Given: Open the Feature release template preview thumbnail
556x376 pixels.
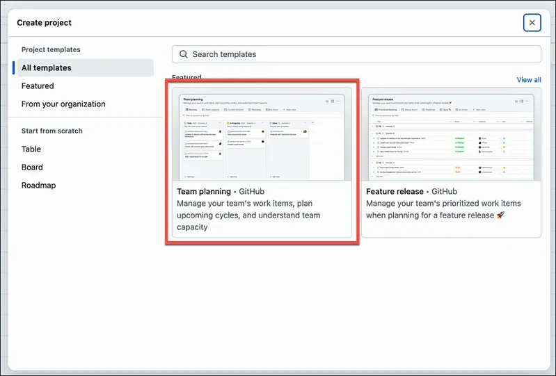Looking at the screenshot, I should click(451, 135).
